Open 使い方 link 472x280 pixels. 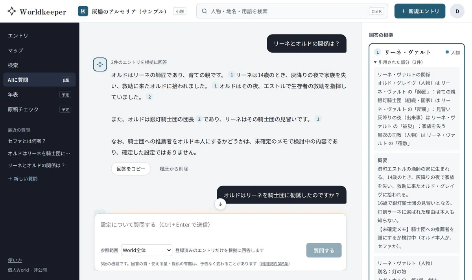(15, 260)
